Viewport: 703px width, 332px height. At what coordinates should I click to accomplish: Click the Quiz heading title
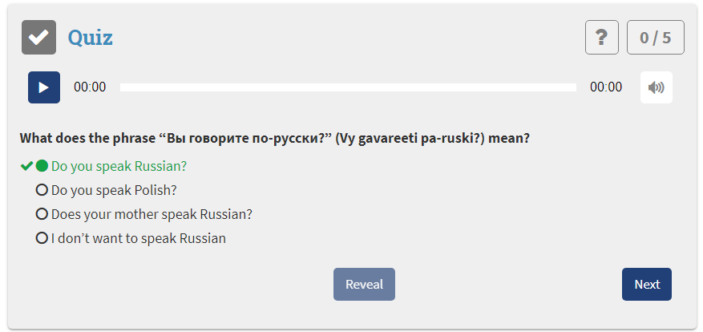point(90,38)
